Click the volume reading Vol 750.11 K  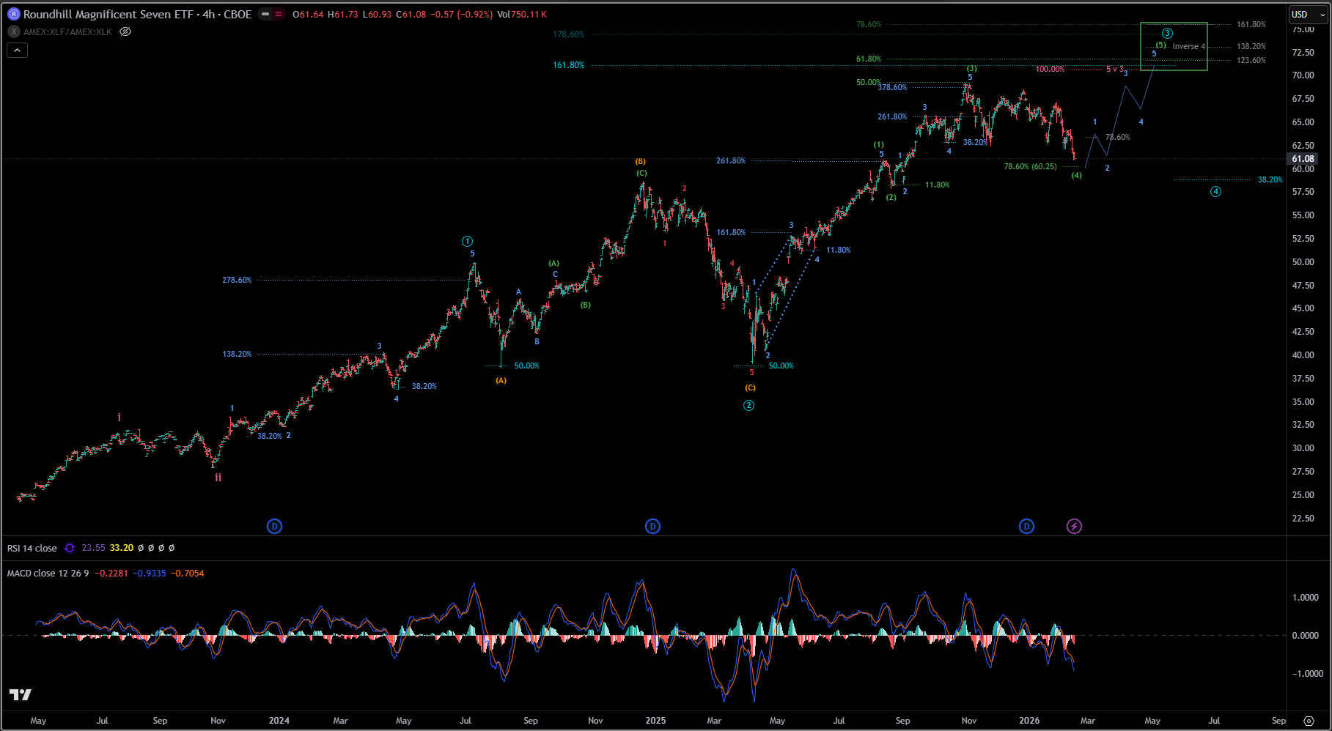(522, 15)
